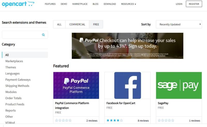Viewport: 207px width, 127px height.
Task: Select the ALL filter option
Action: coord(59,24)
